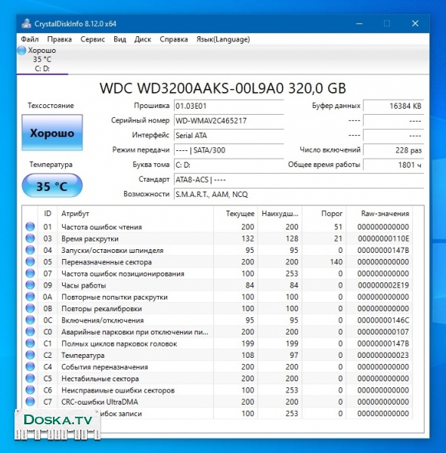The width and height of the screenshot is (446, 453).
Task: Click threshold value 140 of Переназначенные сектора
Action: pyautogui.click(x=336, y=262)
